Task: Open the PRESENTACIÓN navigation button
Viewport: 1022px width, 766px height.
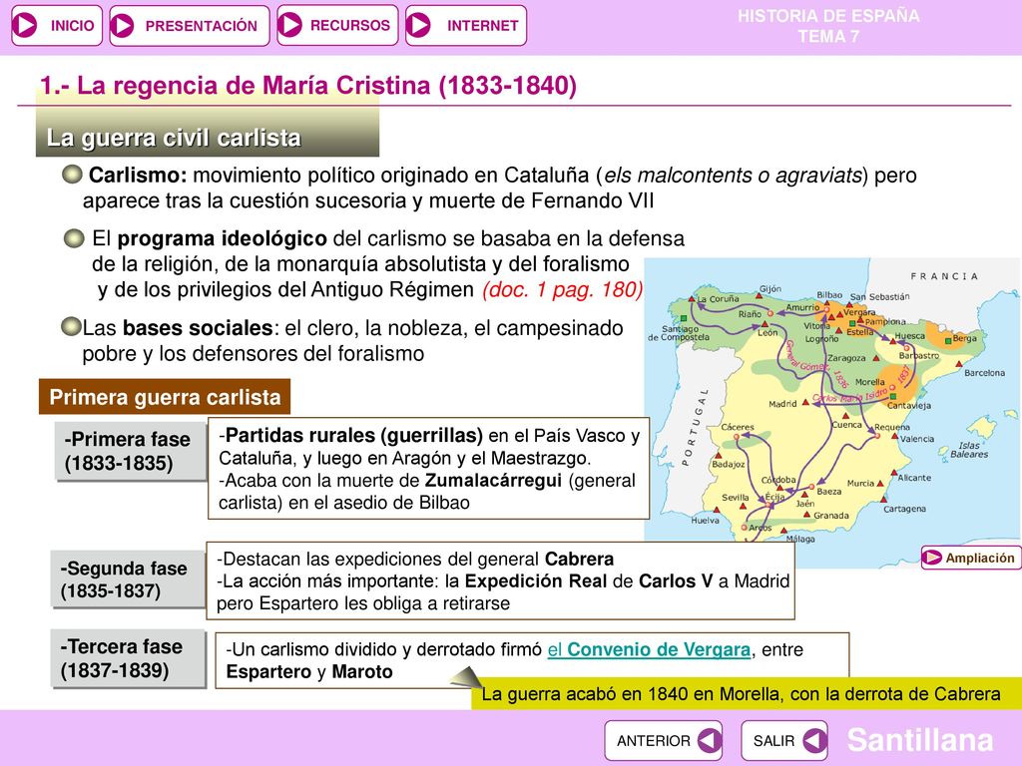Action: point(190,26)
